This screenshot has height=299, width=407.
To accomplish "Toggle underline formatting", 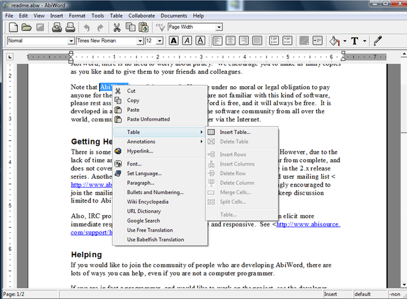I will [200, 41].
